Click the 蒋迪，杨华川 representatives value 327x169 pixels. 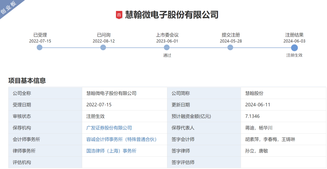coord(259,128)
